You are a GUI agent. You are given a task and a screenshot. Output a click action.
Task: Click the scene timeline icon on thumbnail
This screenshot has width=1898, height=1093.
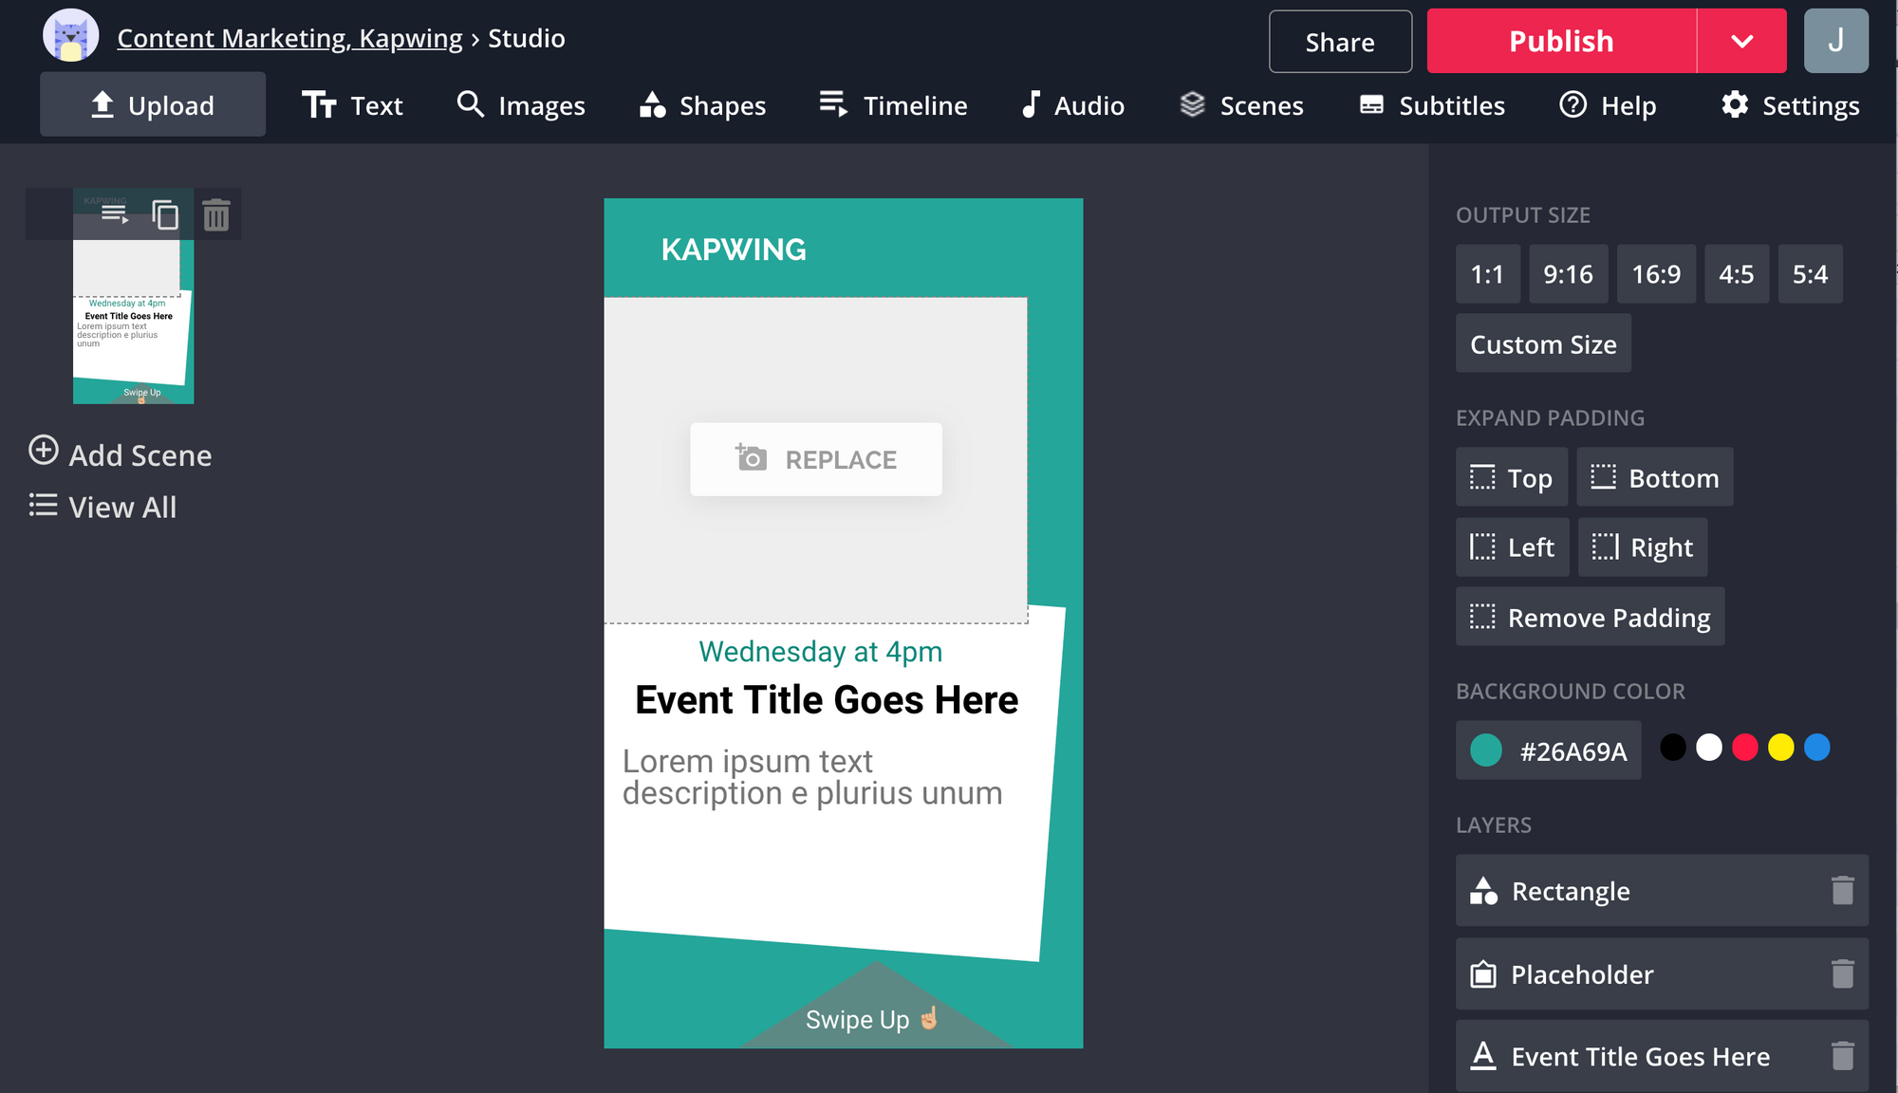115,214
